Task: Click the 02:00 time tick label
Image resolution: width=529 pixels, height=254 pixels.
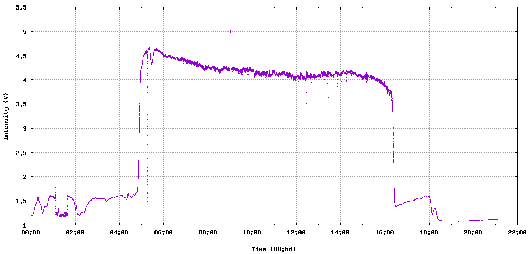Action: tap(75, 232)
